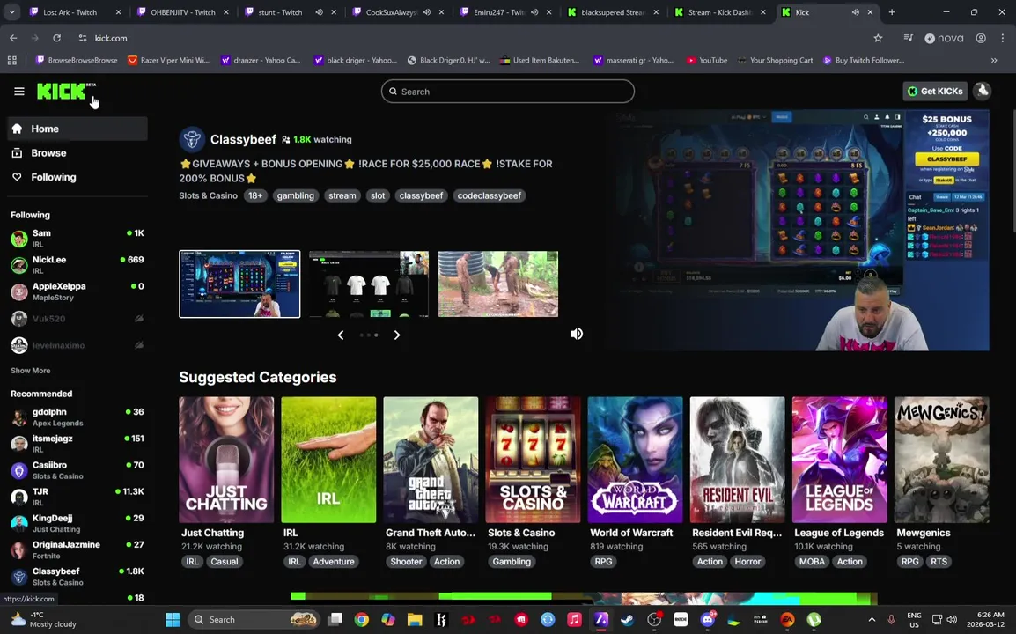Open the Mewgenics category card
Screen dimensions: 1016x634
941,460
